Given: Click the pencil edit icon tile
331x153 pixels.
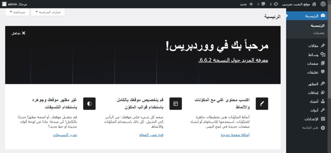Looking at the screenshot, I should (262, 103).
